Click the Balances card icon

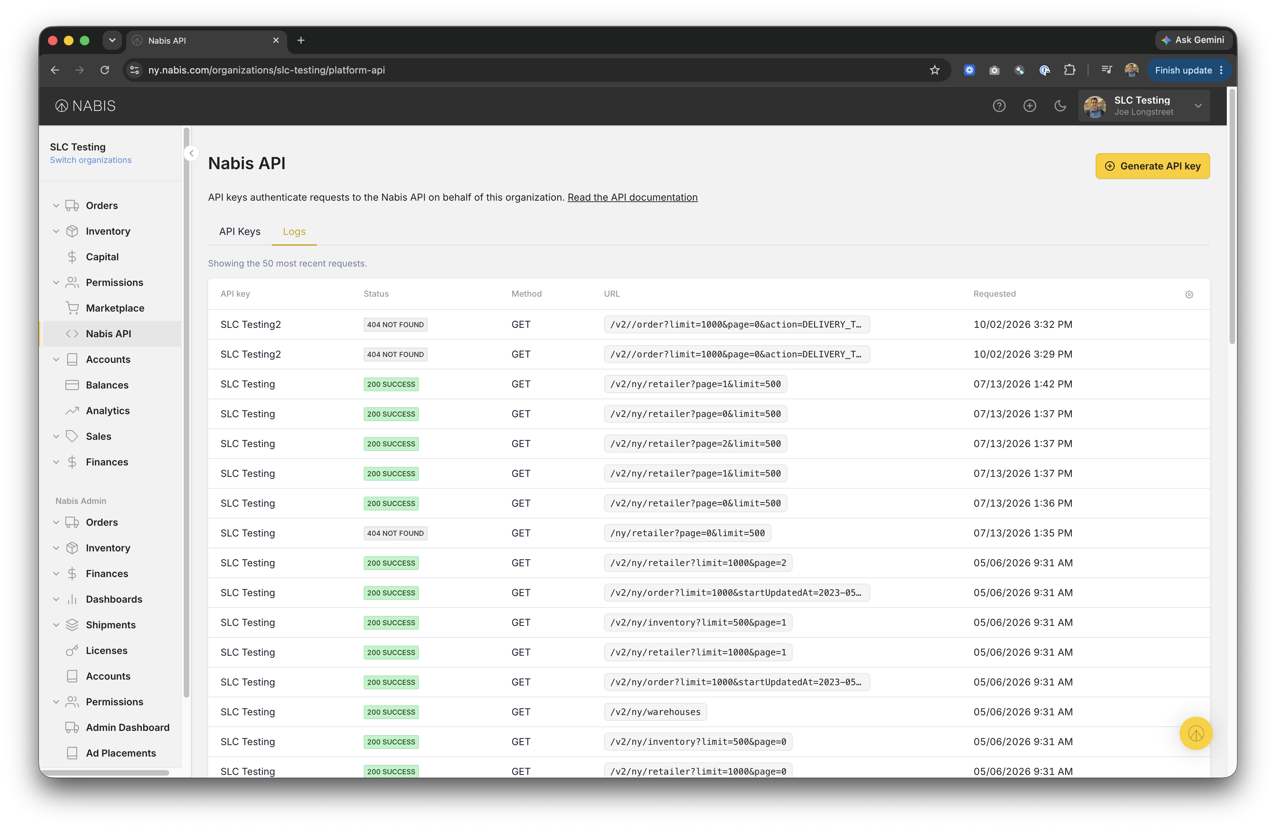point(72,385)
